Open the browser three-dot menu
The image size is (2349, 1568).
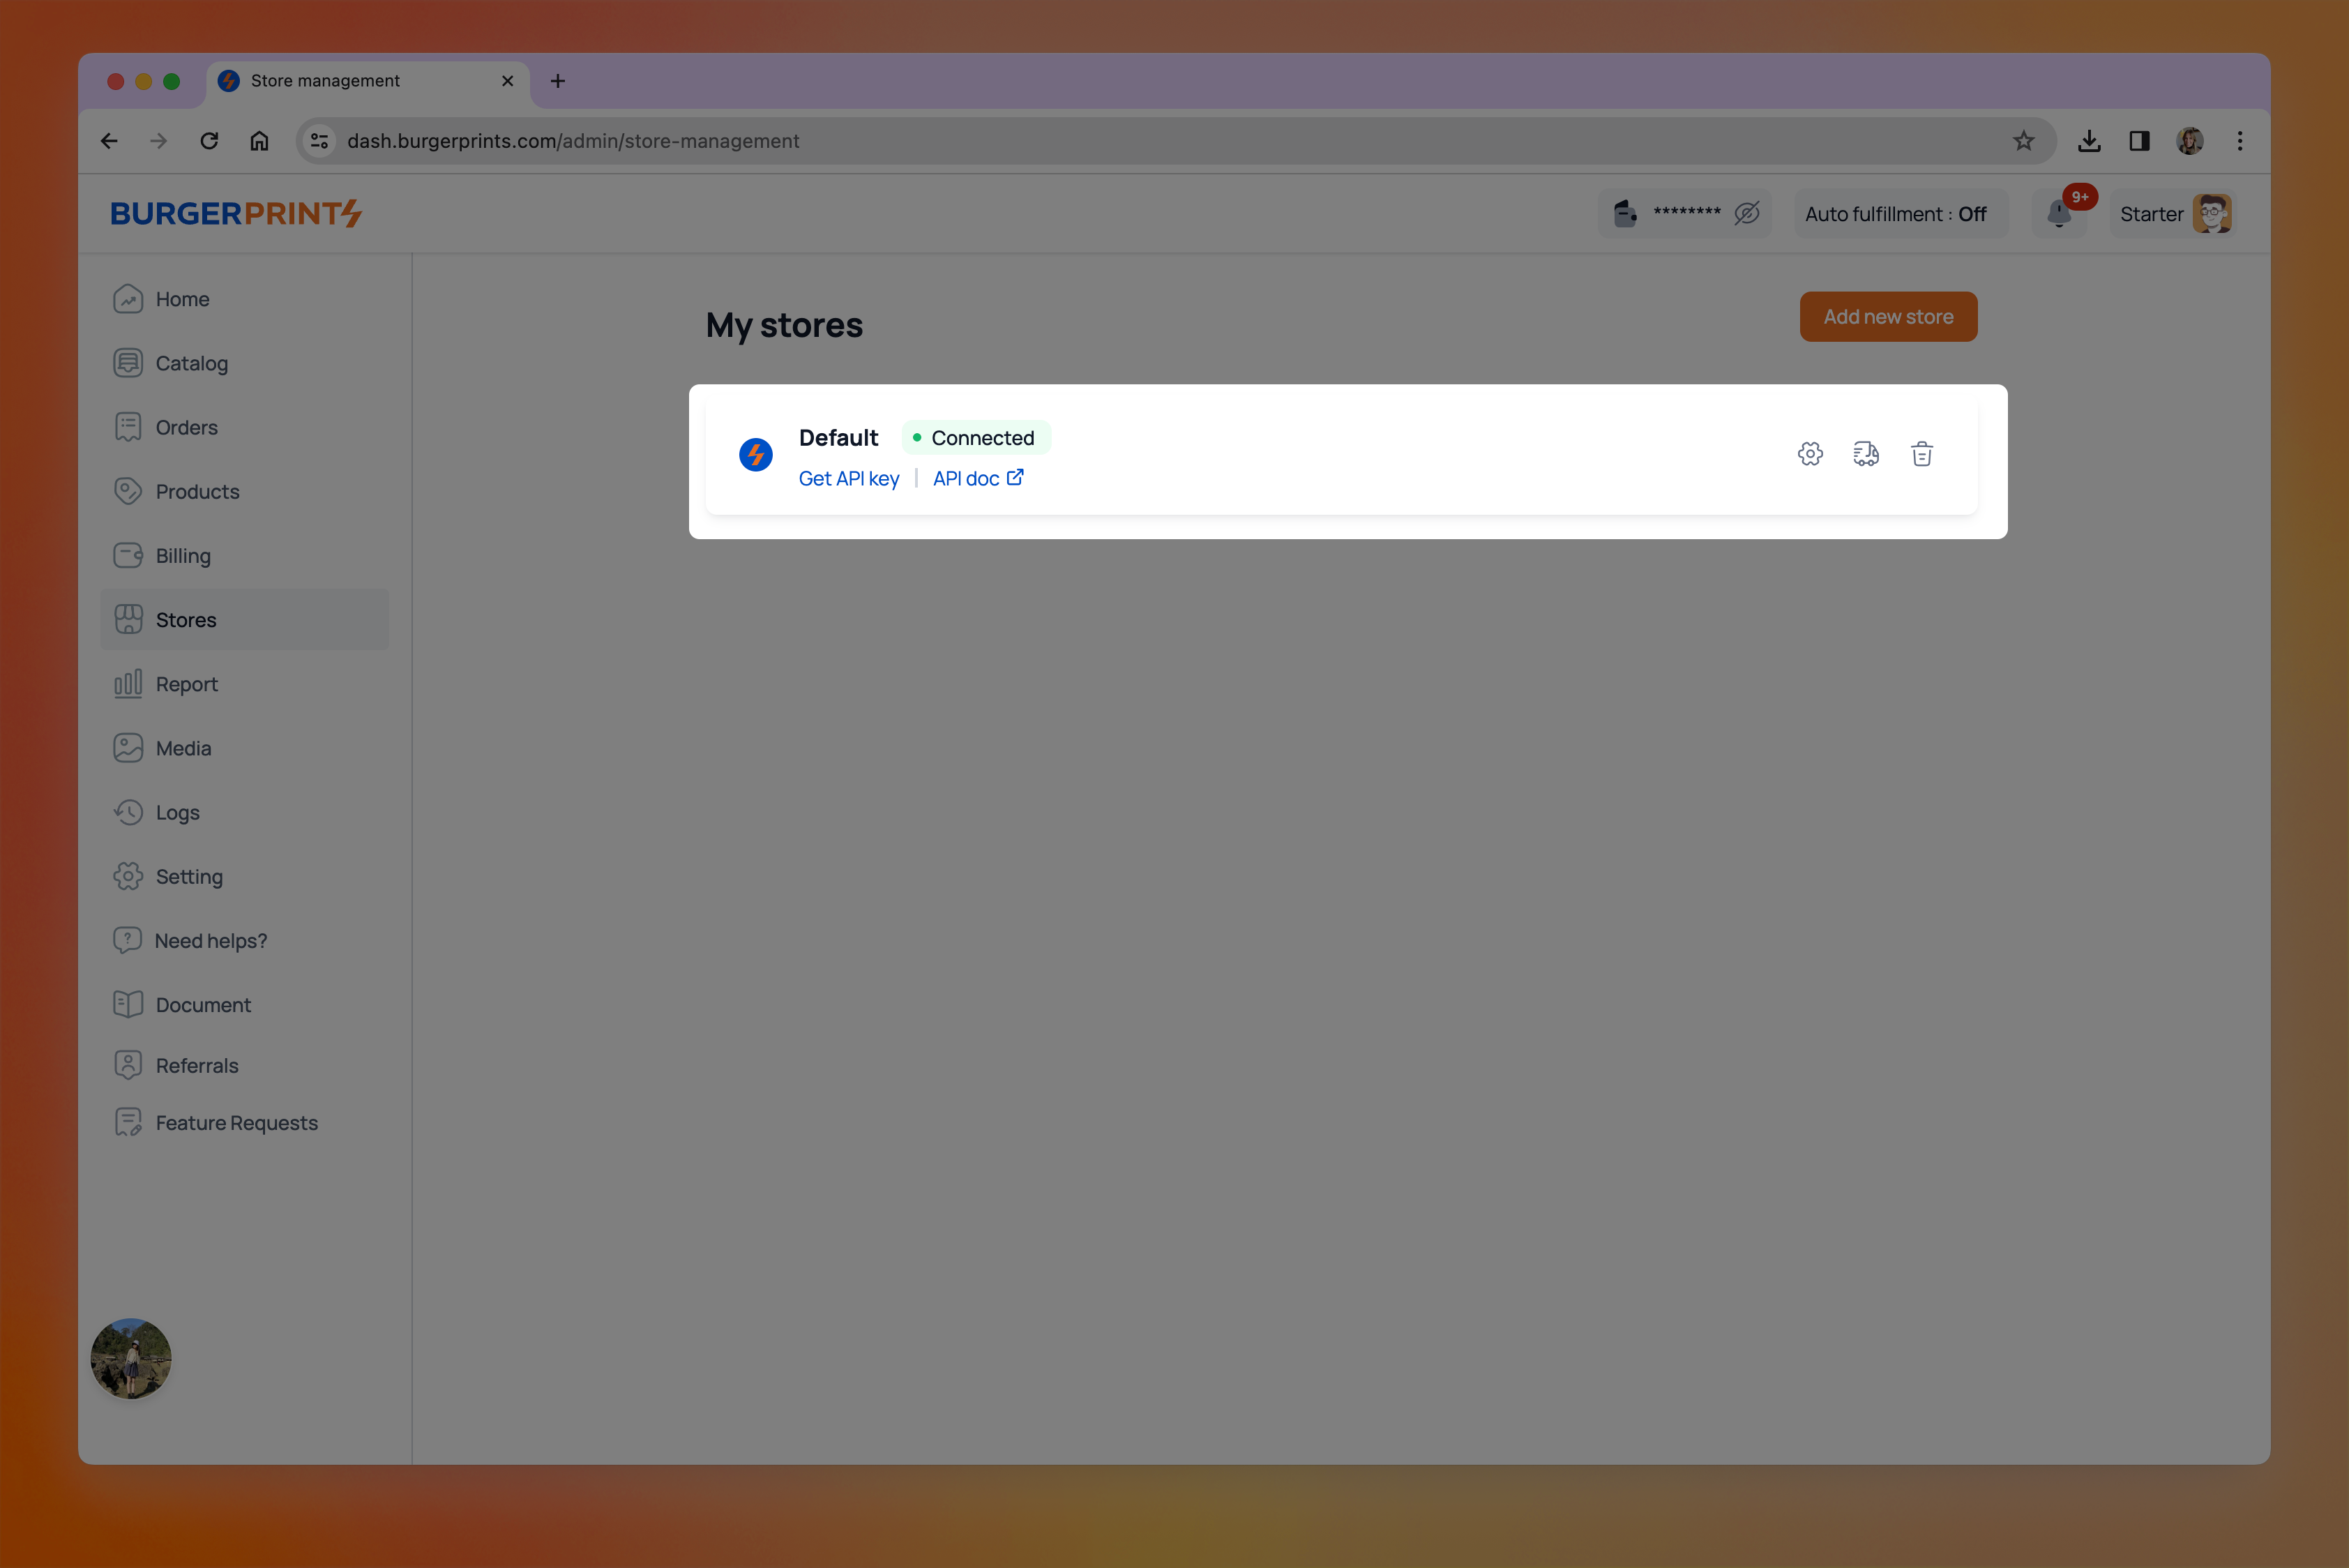2240,141
